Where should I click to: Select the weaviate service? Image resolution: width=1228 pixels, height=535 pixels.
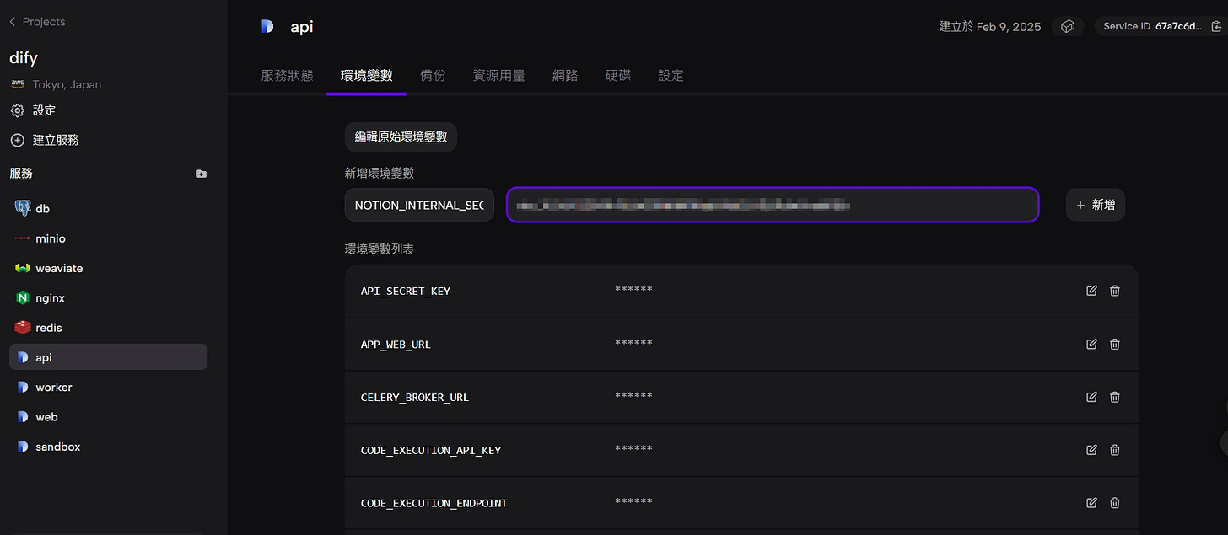tap(108, 268)
